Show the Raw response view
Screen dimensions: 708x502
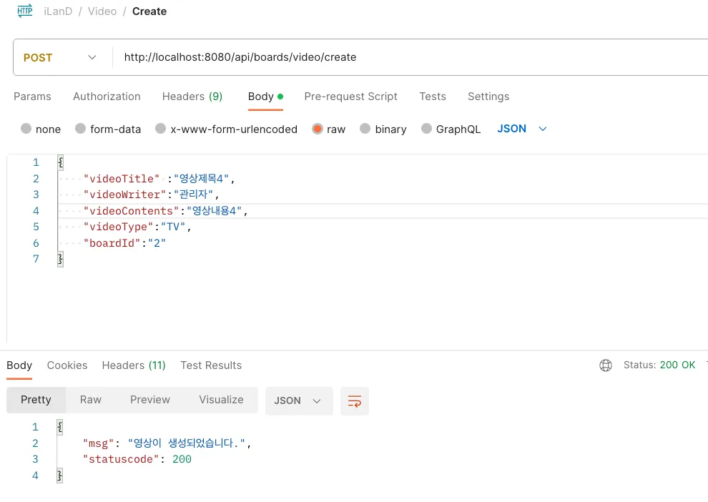click(91, 400)
